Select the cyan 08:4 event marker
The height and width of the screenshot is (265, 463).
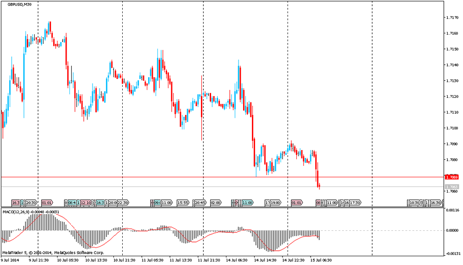point(72,203)
